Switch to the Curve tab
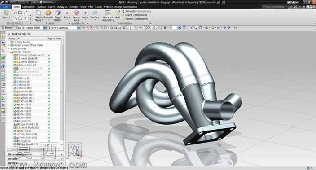 (x=52, y=7)
